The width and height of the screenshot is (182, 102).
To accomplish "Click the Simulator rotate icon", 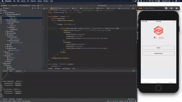I will pos(177,8).
